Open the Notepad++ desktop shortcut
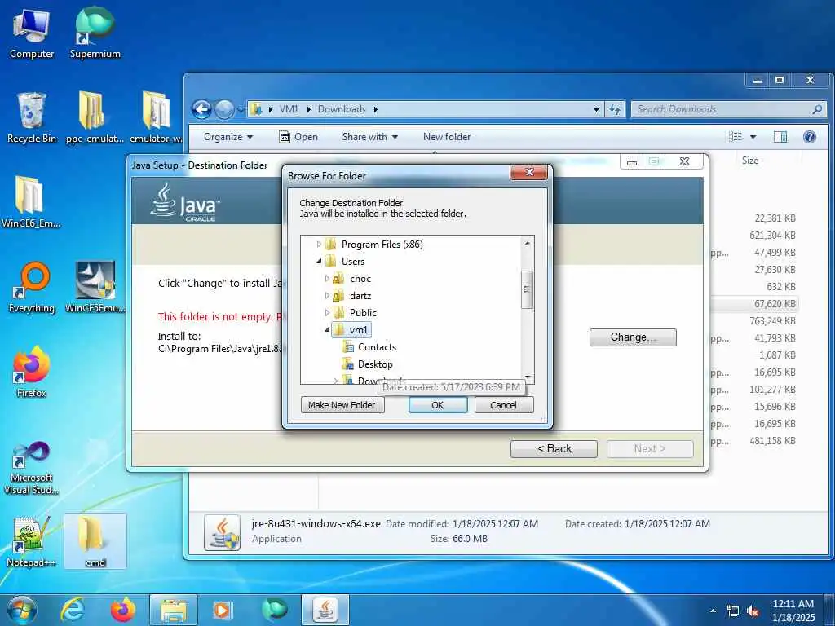 tap(31, 541)
